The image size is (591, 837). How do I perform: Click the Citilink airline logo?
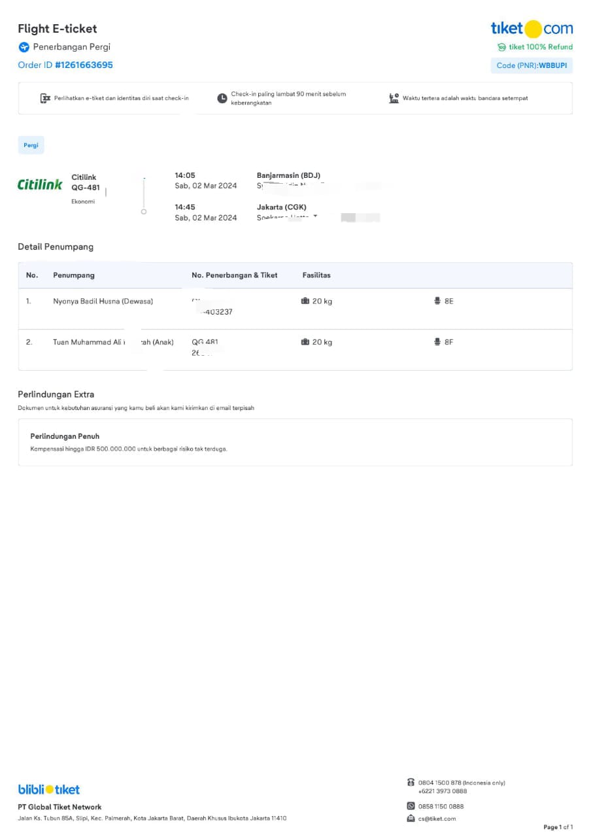40,185
